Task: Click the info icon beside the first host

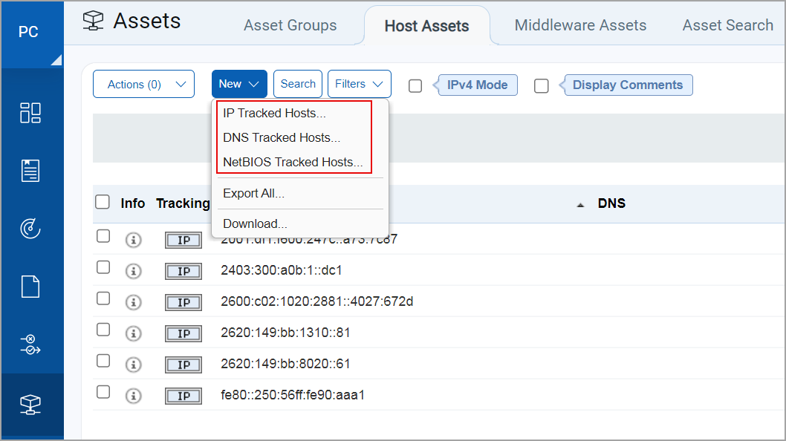Action: (x=134, y=240)
